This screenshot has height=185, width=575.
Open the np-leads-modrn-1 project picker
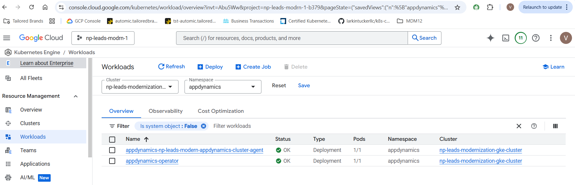[103, 38]
